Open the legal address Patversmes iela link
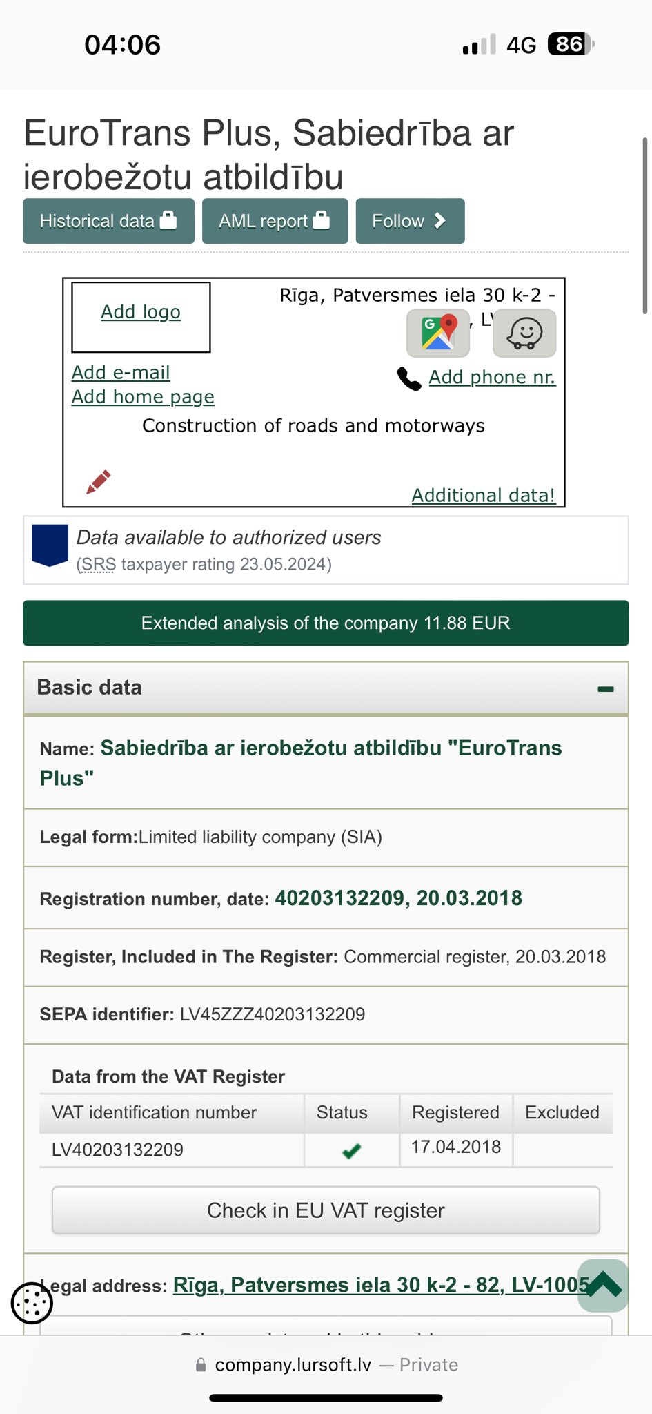Viewport: 652px width, 1414px height. [381, 1285]
